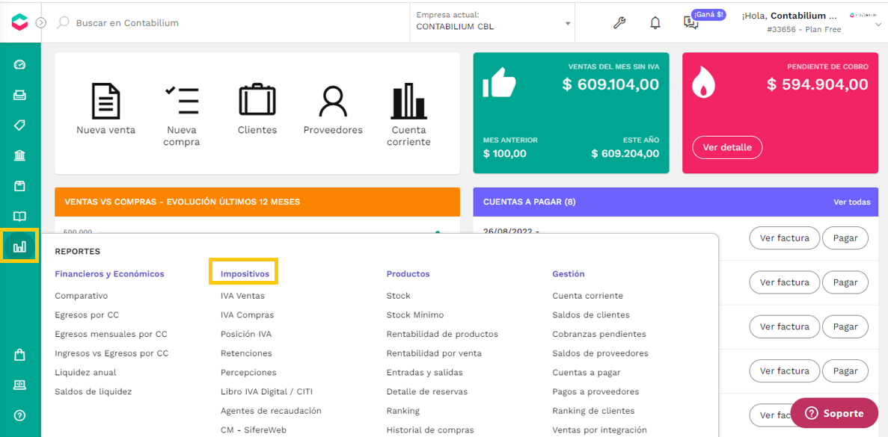
Task: Select the Productos heading
Action: (408, 273)
